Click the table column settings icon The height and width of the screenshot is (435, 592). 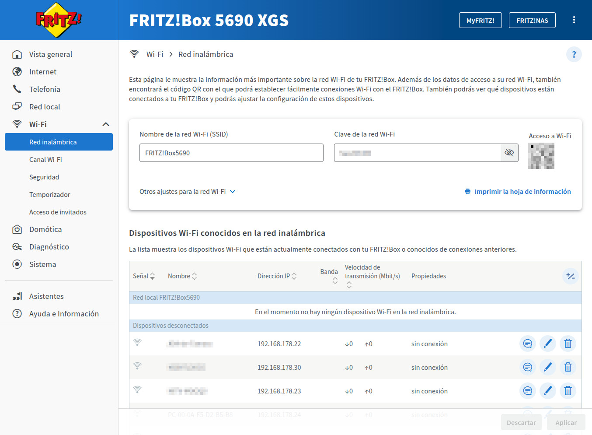tap(571, 276)
